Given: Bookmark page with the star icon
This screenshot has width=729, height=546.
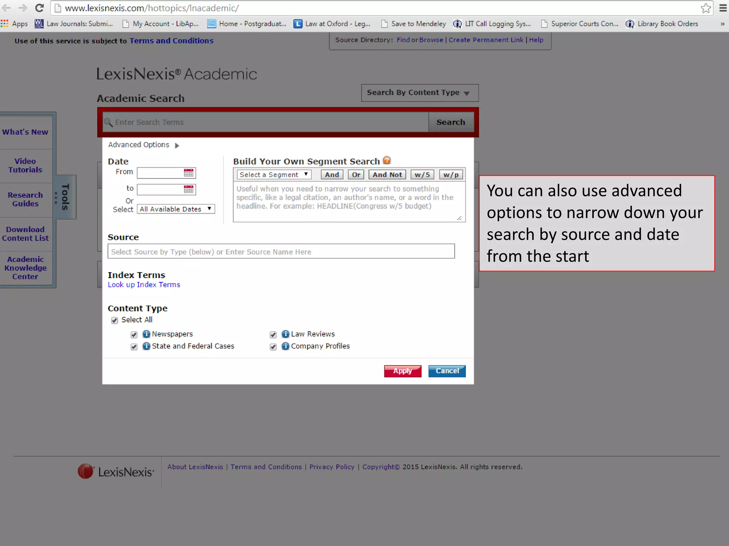Looking at the screenshot, I should click(x=706, y=8).
